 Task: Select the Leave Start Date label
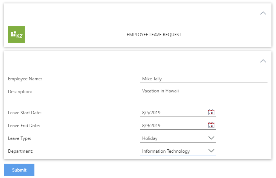[x=25, y=113]
